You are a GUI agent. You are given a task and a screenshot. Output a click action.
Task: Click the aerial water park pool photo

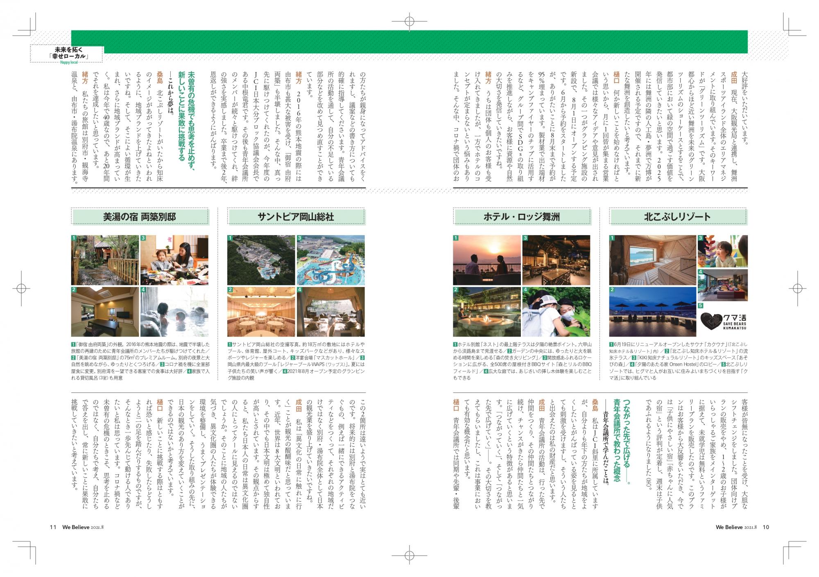click(331, 260)
